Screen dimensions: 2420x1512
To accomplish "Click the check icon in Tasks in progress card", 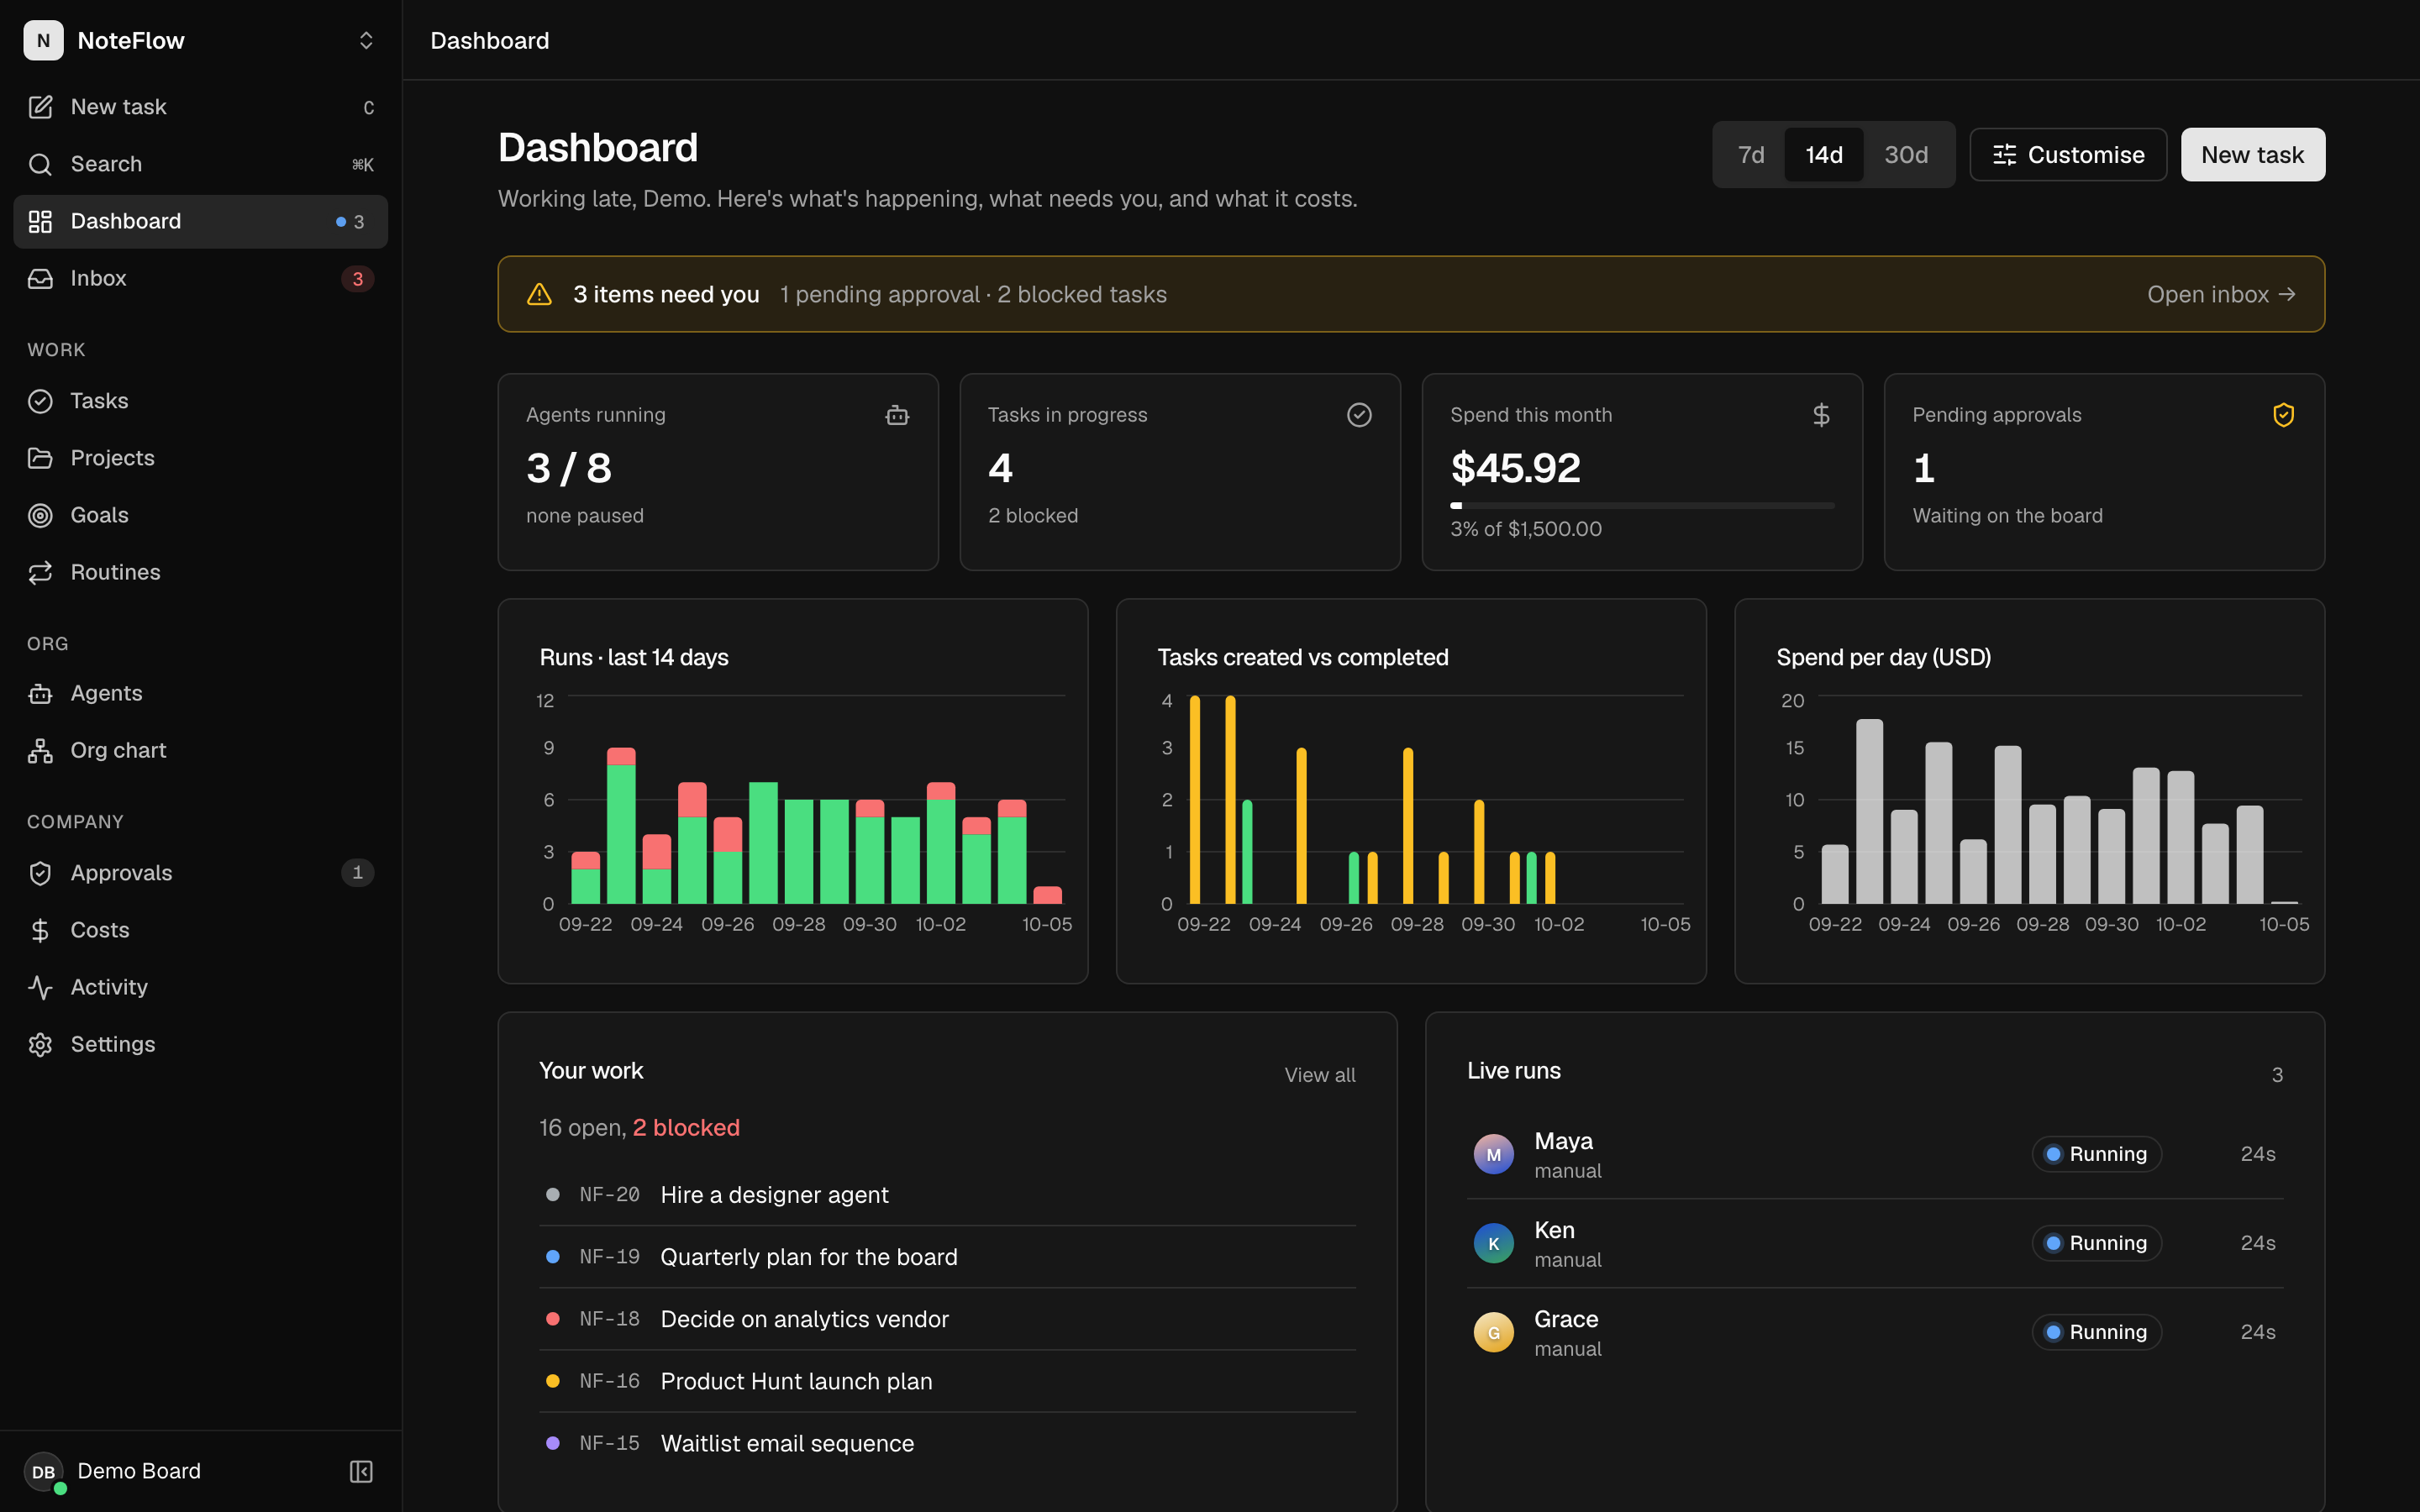I will click(1359, 415).
